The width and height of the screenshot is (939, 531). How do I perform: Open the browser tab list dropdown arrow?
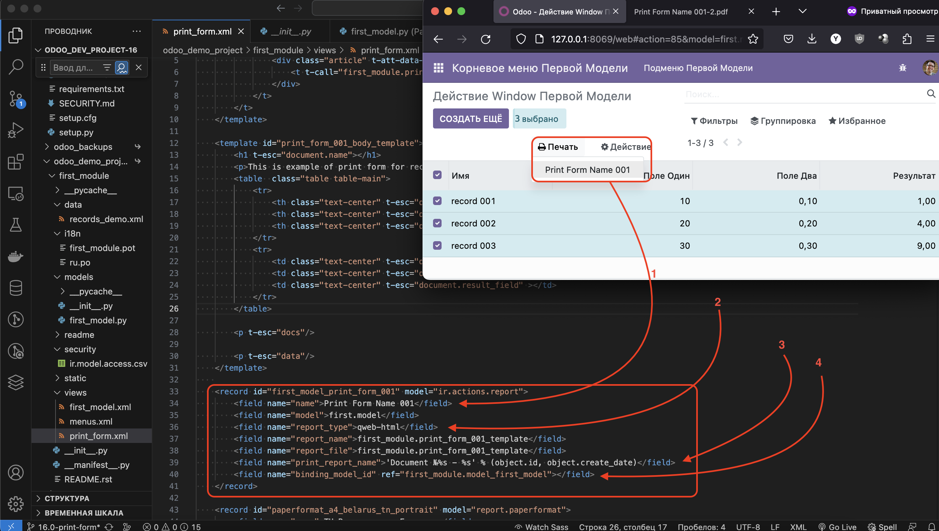pyautogui.click(x=802, y=11)
